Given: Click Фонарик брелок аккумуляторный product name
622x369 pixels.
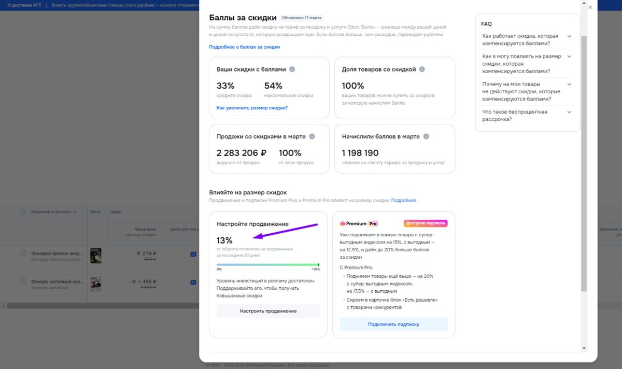Looking at the screenshot, I should pos(56,253).
